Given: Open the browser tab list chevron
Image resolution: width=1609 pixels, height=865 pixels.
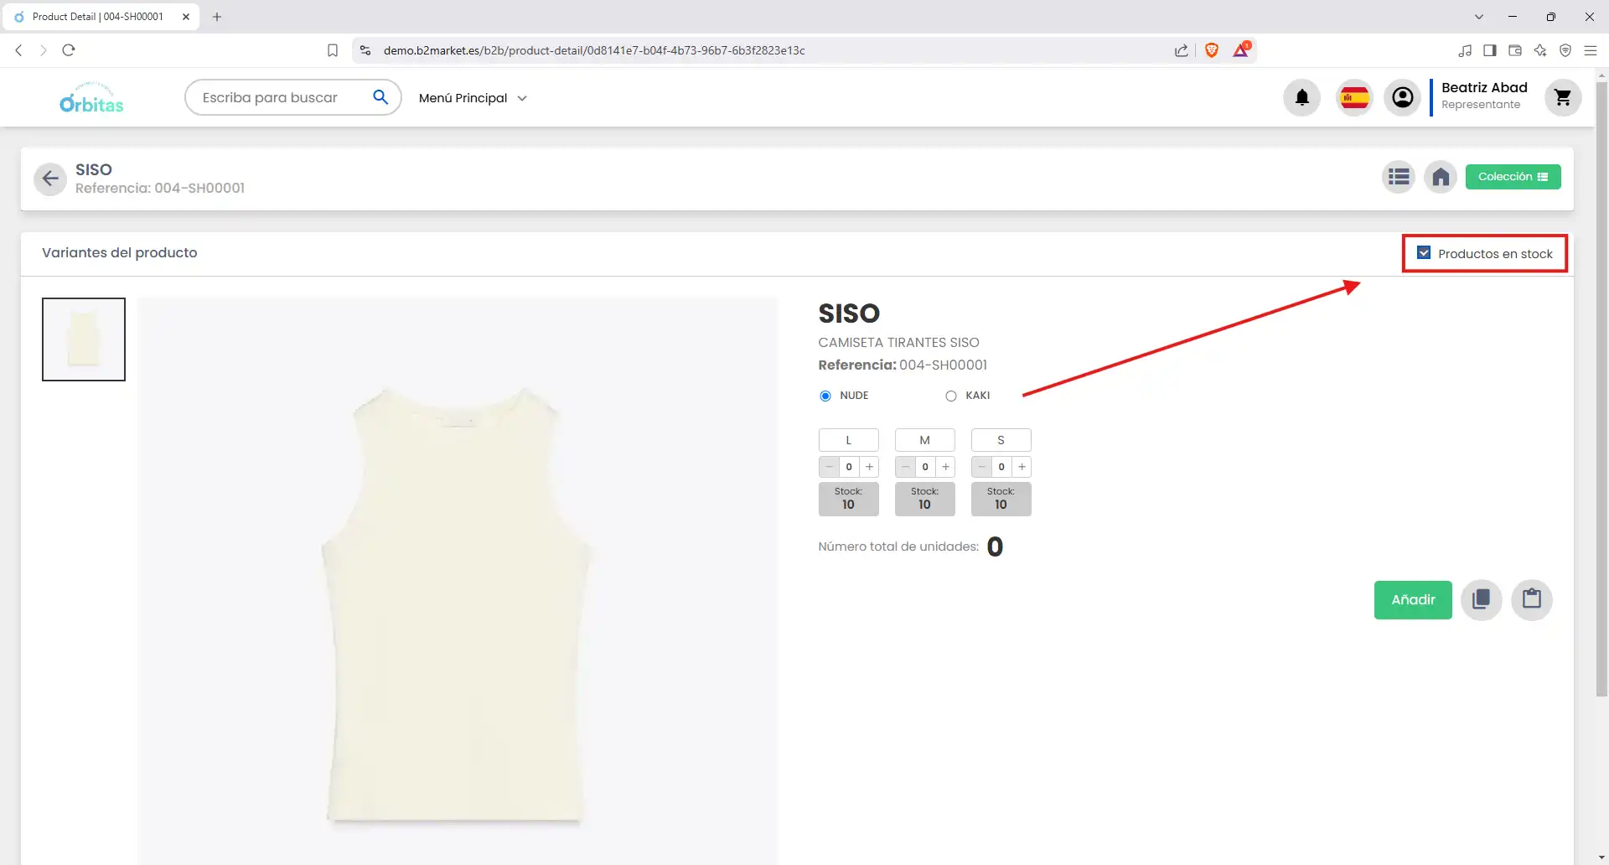Looking at the screenshot, I should (x=1478, y=17).
